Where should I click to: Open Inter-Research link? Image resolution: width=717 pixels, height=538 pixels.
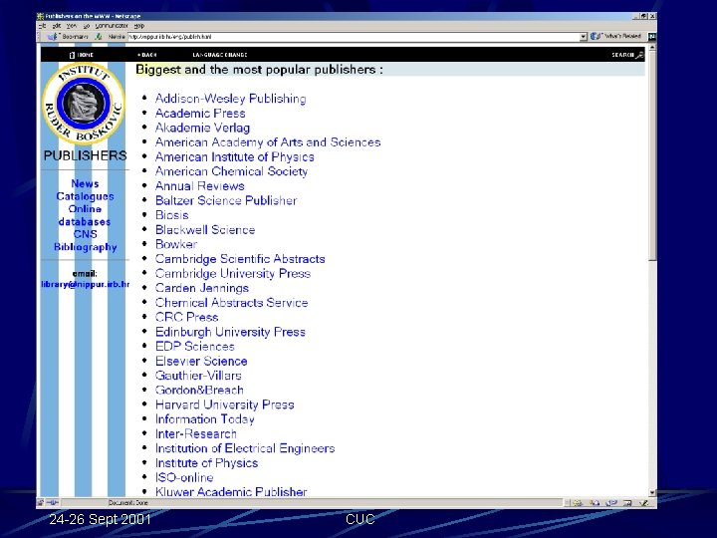[196, 434]
